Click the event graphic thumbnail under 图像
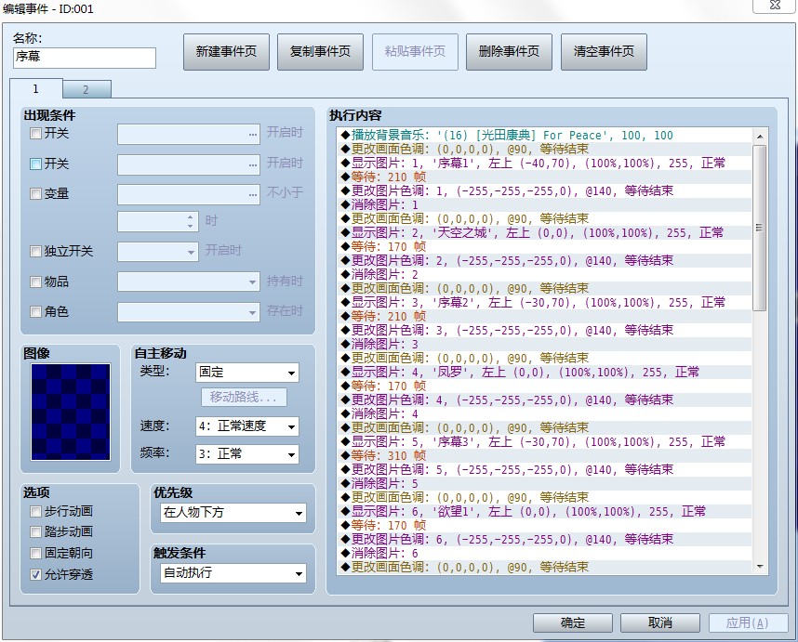Screen dimensions: 798x642 (x=71, y=412)
